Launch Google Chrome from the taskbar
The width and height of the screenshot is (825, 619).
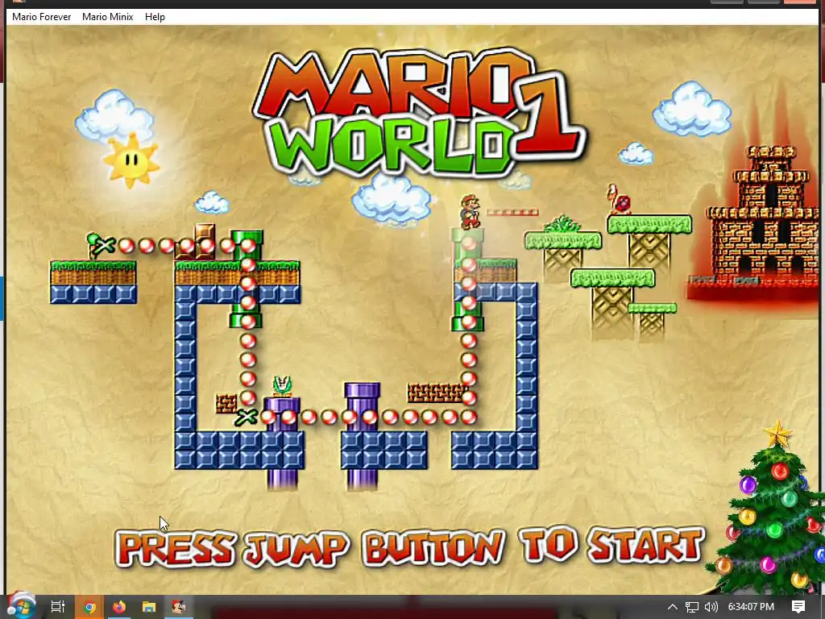(x=89, y=607)
